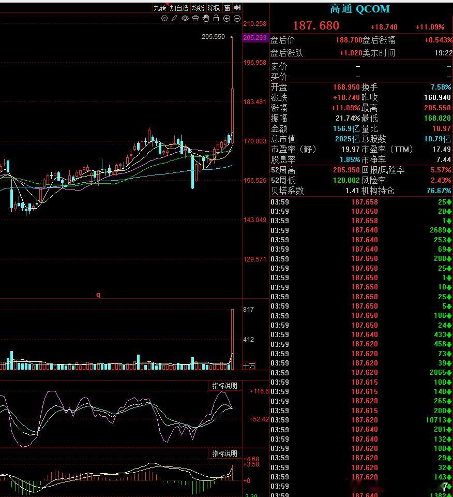
Task: Select the 美东时间 value 19:22
Action: [443, 53]
